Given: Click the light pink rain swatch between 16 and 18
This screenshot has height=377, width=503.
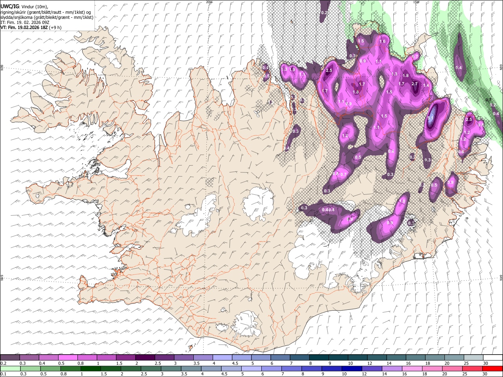Looking at the screenshot, I should 412,368.
